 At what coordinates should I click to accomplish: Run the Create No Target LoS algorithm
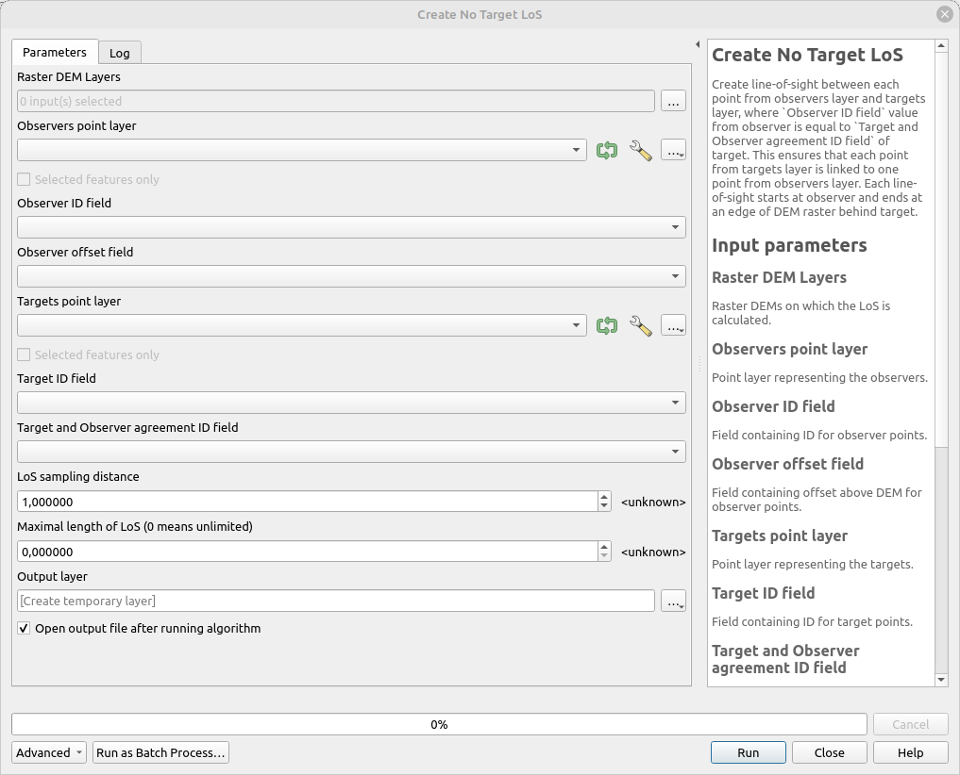748,752
